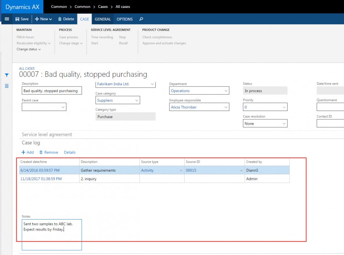Viewport: 344px width, 255px height.
Task: Expand the Case resolution dropdown
Action: (x=284, y=124)
